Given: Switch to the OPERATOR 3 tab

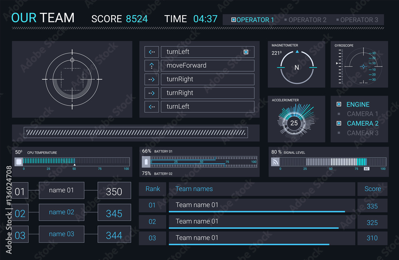Looking at the screenshot, I should click(x=357, y=20).
